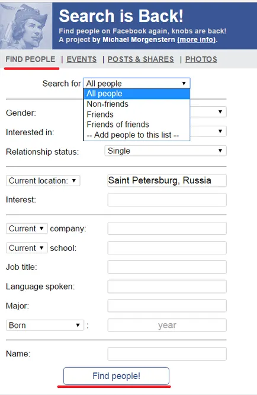The height and width of the screenshot is (395, 257).
Task: Click the year input field
Action: (x=167, y=325)
